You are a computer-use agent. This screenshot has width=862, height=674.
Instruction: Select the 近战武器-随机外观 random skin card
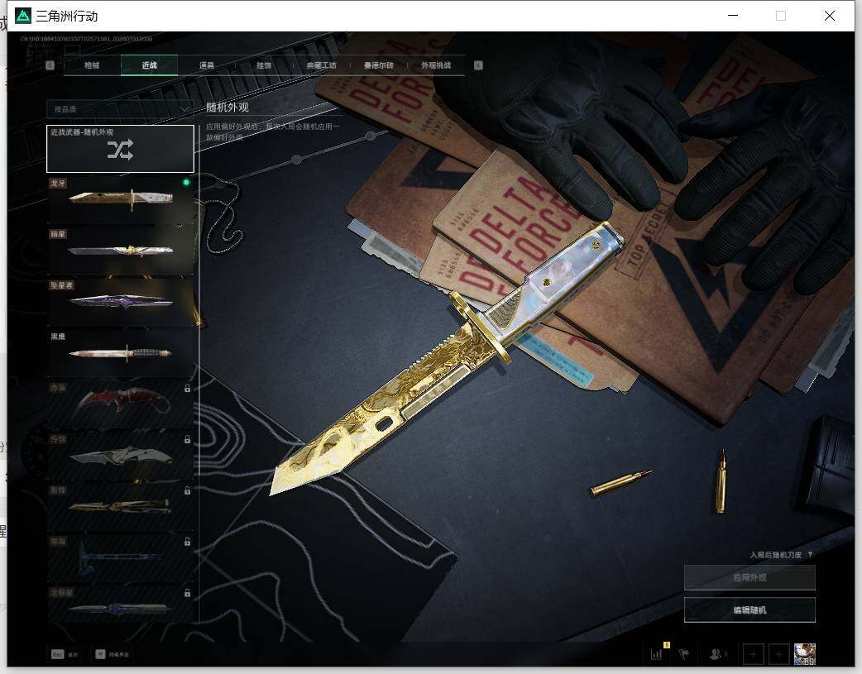pyautogui.click(x=121, y=148)
